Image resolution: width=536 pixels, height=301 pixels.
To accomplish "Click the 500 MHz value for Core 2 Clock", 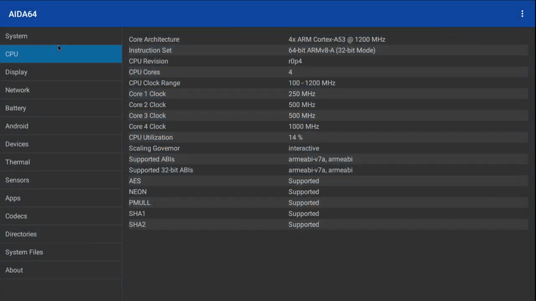I will click(302, 105).
